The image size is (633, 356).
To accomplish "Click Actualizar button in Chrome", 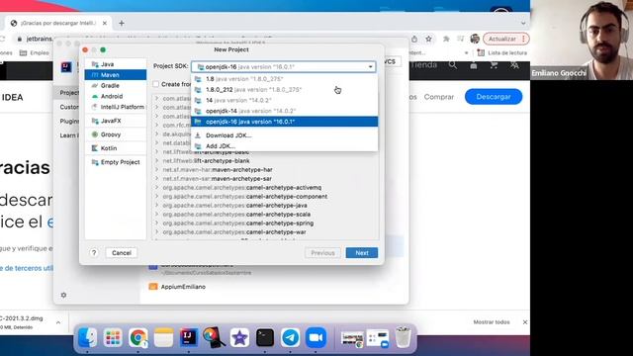I will click(506, 39).
